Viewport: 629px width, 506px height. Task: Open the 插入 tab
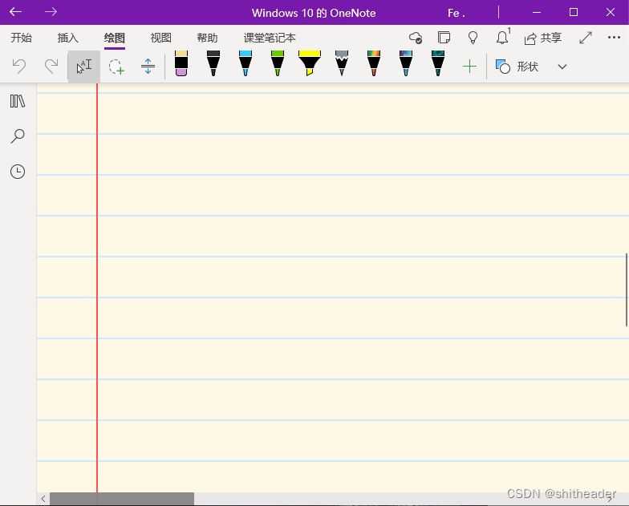[x=67, y=38]
